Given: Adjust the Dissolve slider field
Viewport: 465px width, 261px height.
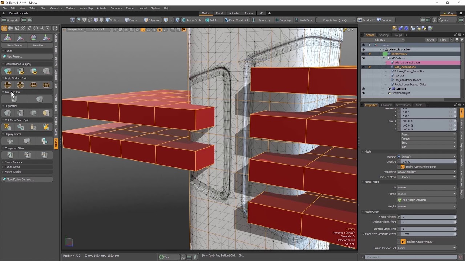Looking at the screenshot, I should tap(426, 162).
